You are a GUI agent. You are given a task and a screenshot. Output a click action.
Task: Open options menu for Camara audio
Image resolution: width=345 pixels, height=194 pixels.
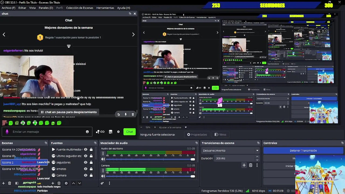[103, 171]
